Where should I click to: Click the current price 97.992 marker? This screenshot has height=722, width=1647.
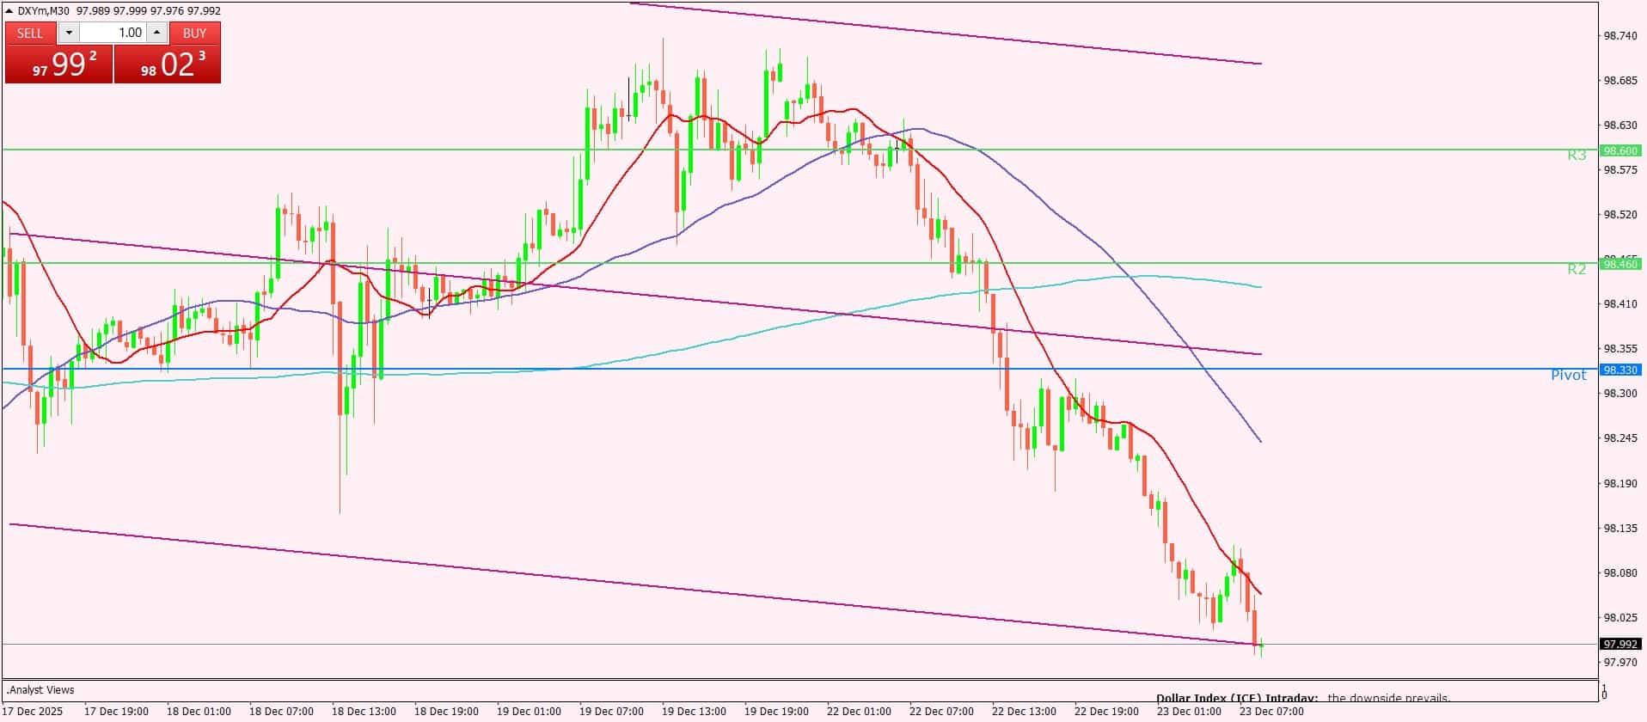(1620, 644)
